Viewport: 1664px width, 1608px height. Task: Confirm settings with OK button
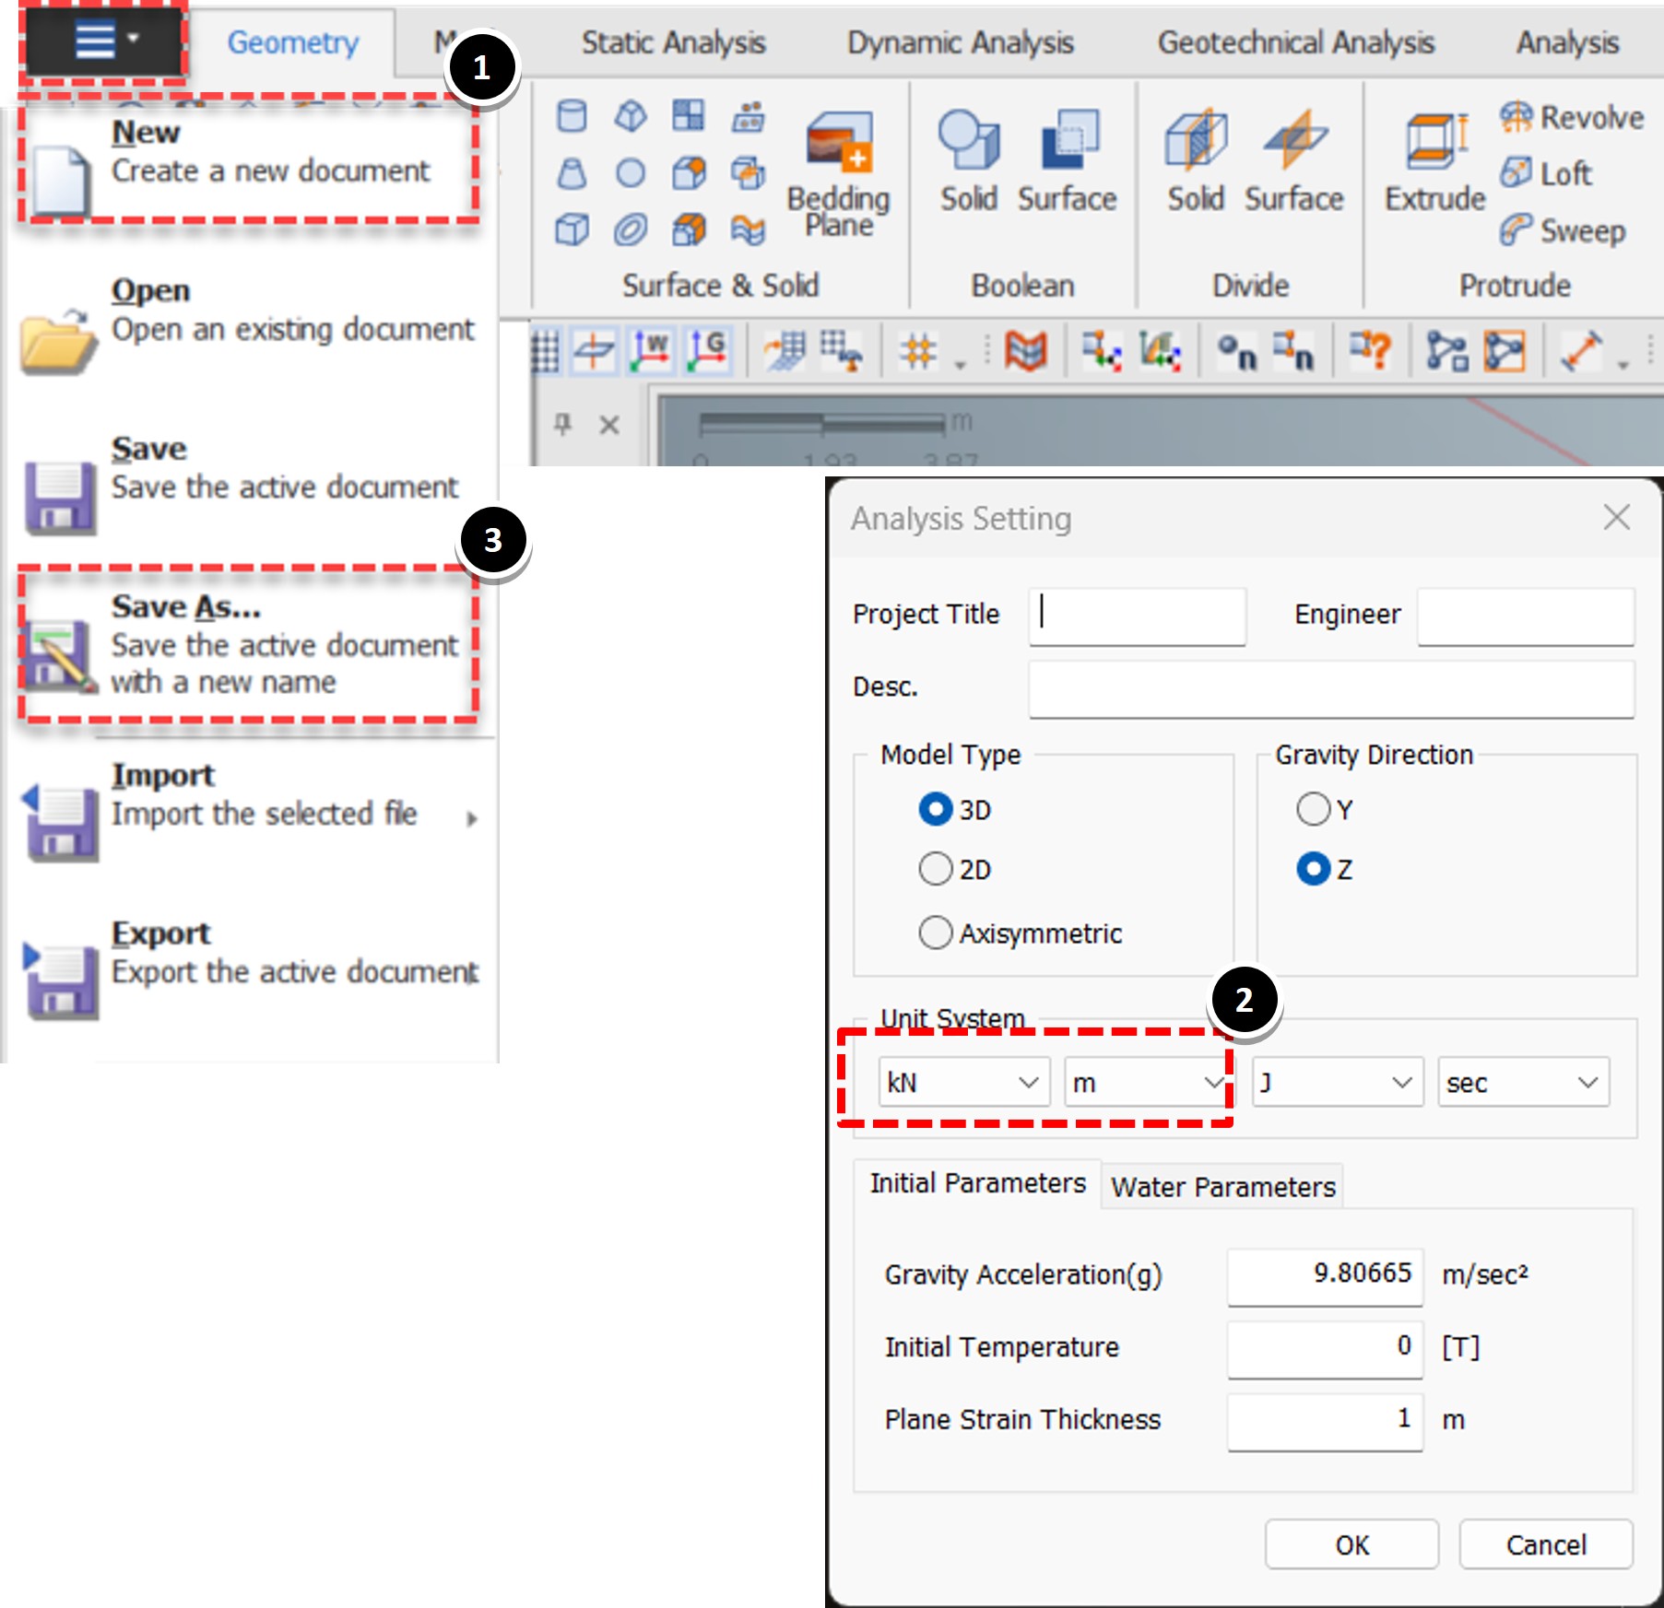tap(1351, 1544)
